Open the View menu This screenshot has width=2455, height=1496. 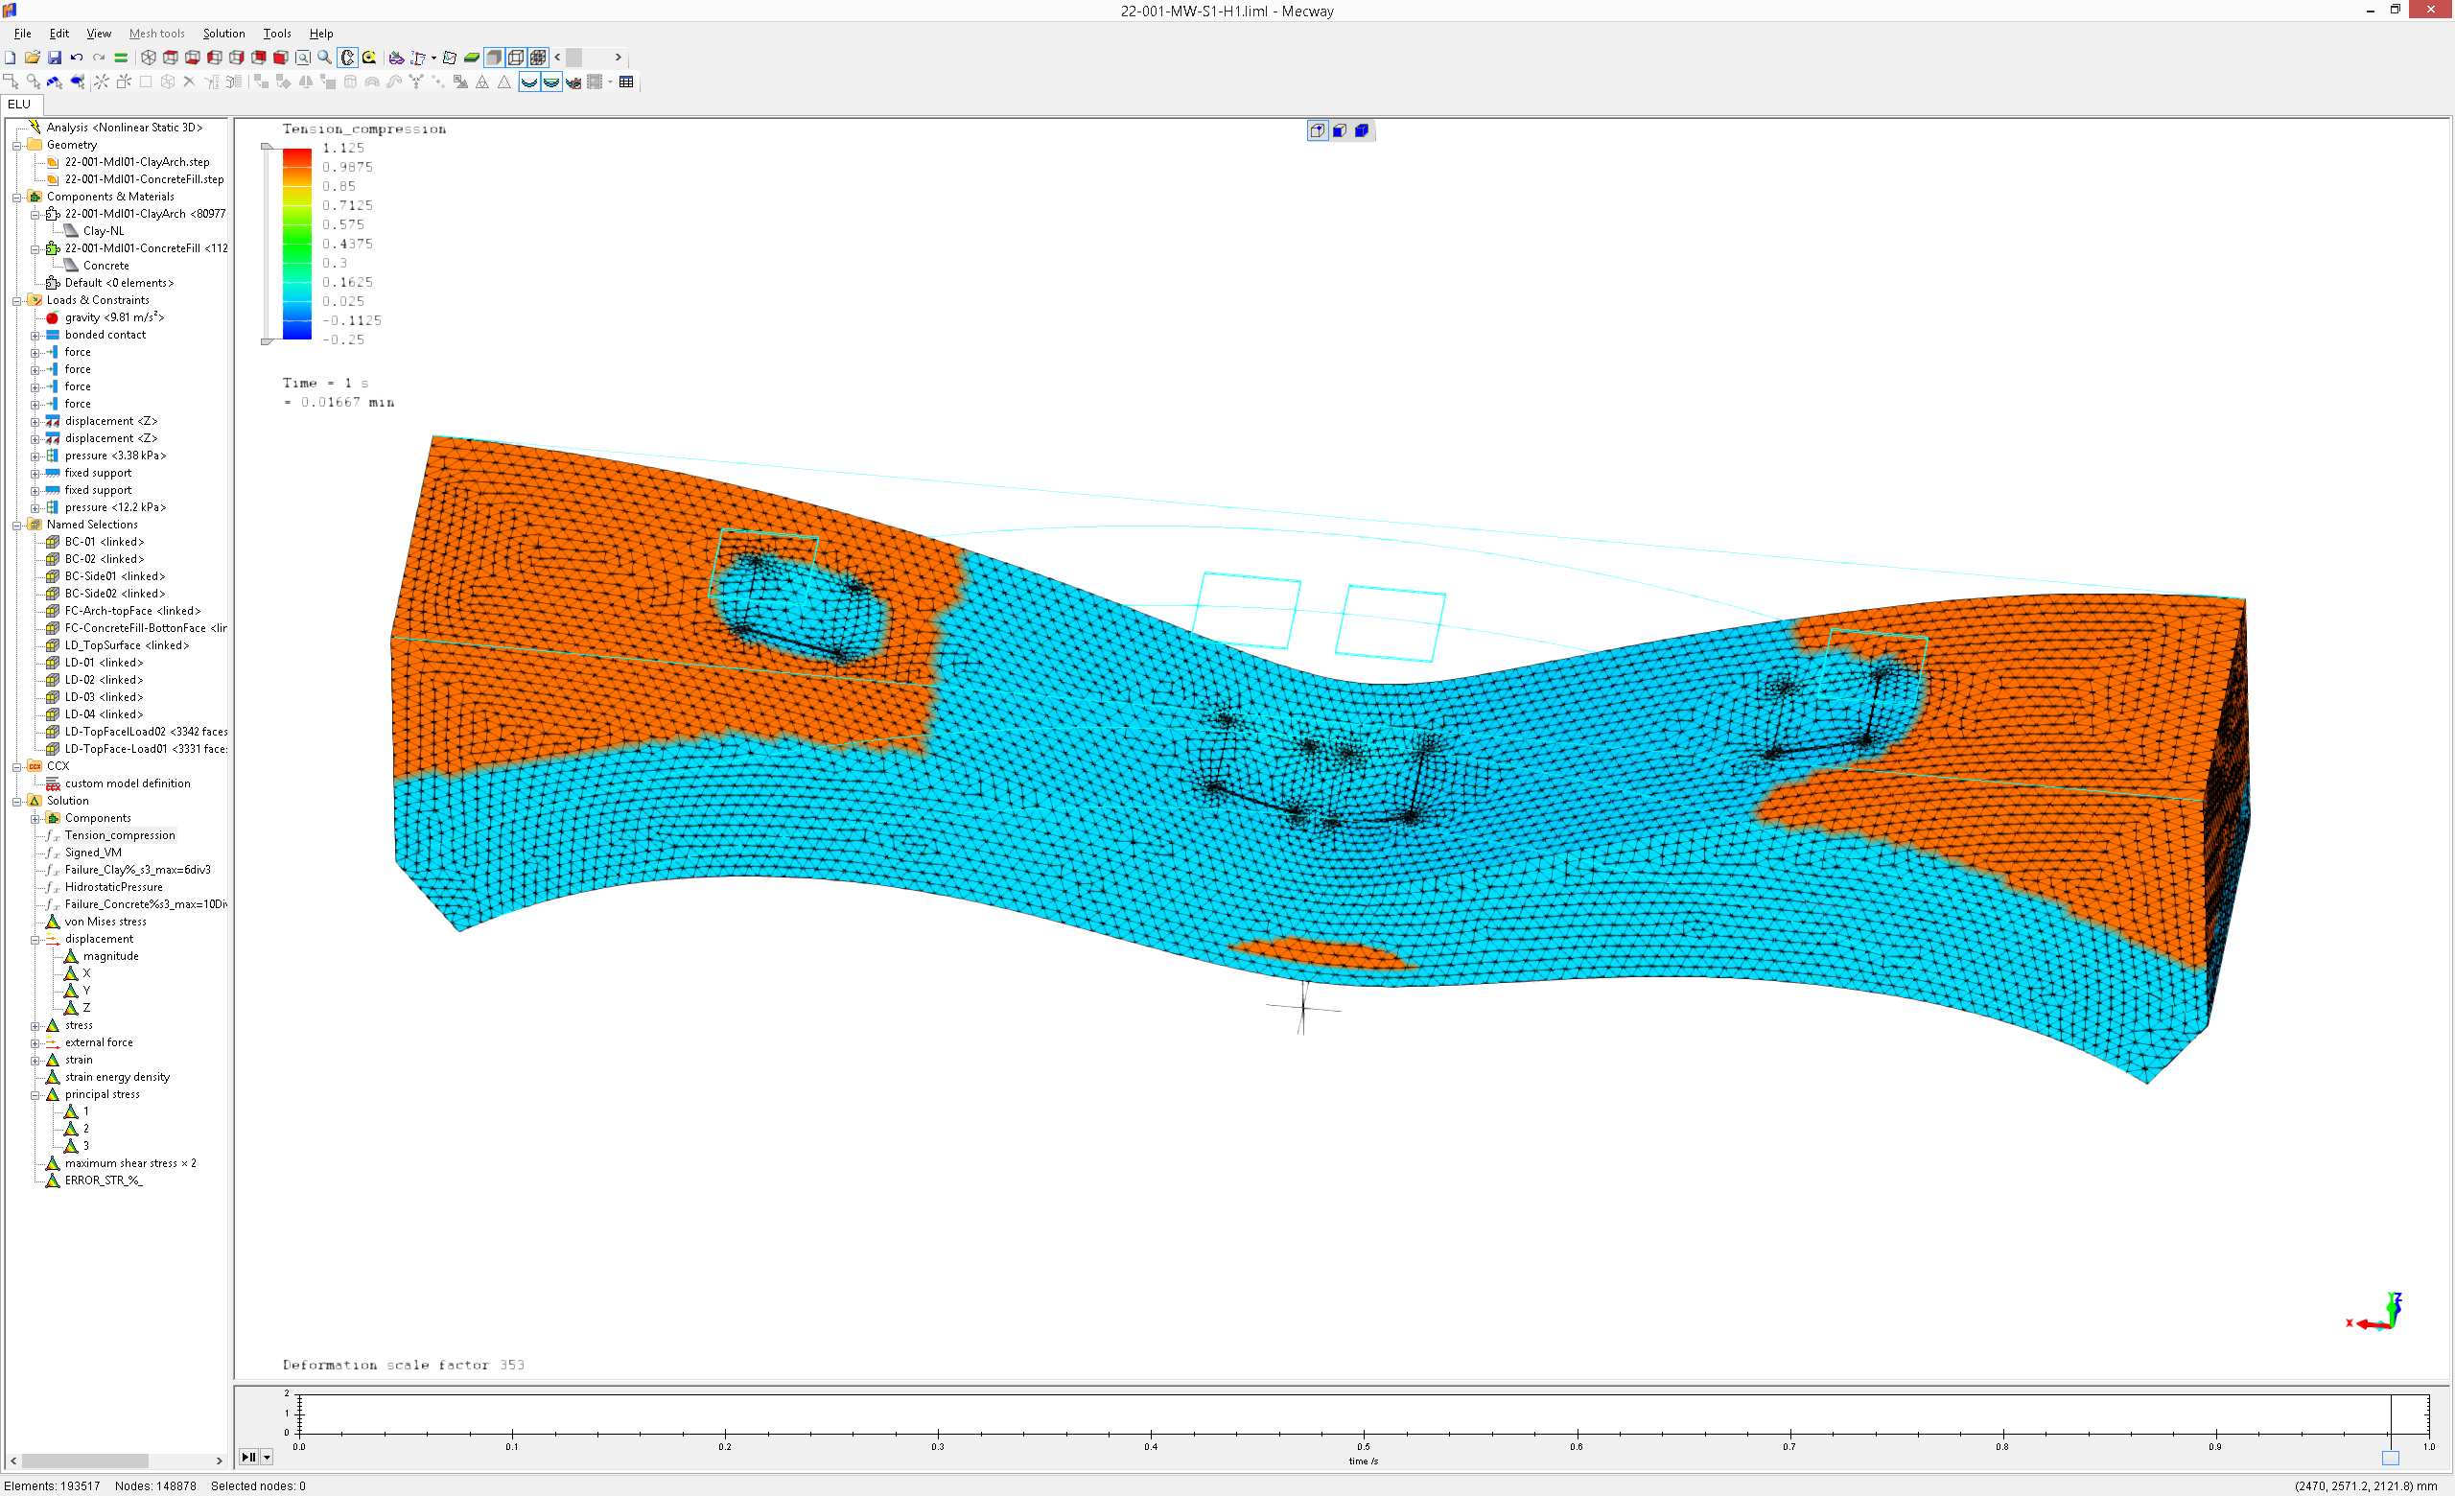coord(99,34)
